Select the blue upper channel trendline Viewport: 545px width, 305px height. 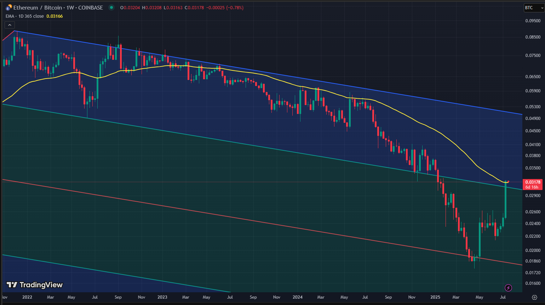269,73
